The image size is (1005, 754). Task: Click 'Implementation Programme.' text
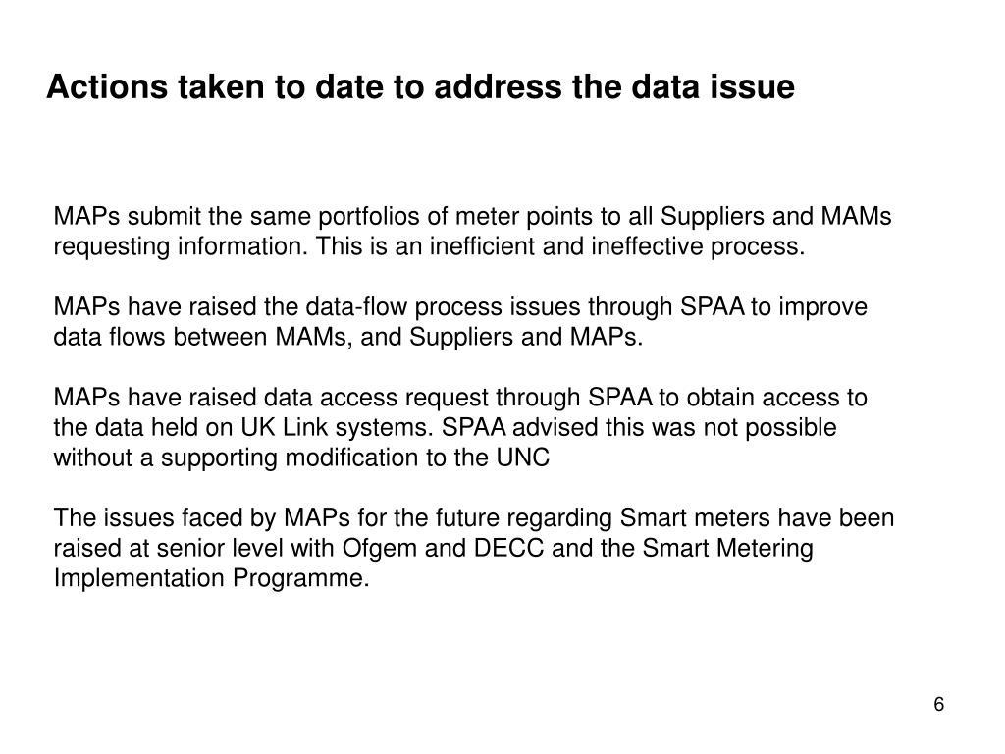(x=212, y=578)
